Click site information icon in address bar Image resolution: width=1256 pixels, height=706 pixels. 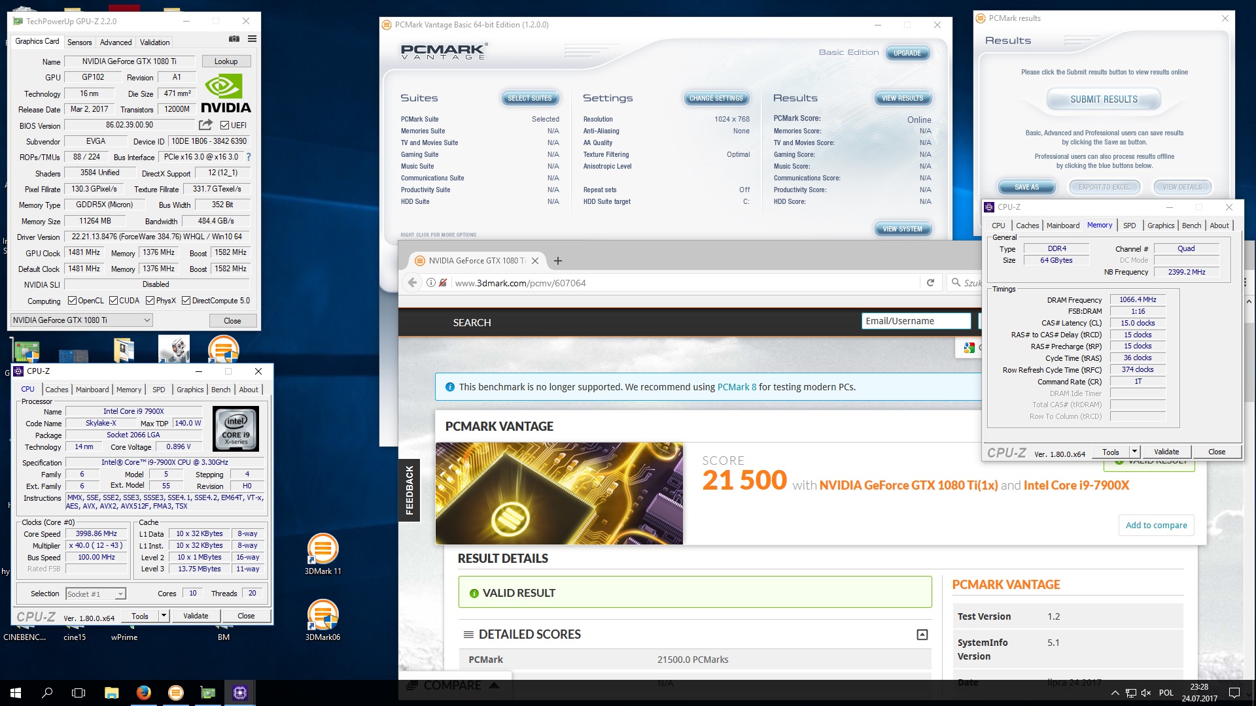click(x=431, y=282)
